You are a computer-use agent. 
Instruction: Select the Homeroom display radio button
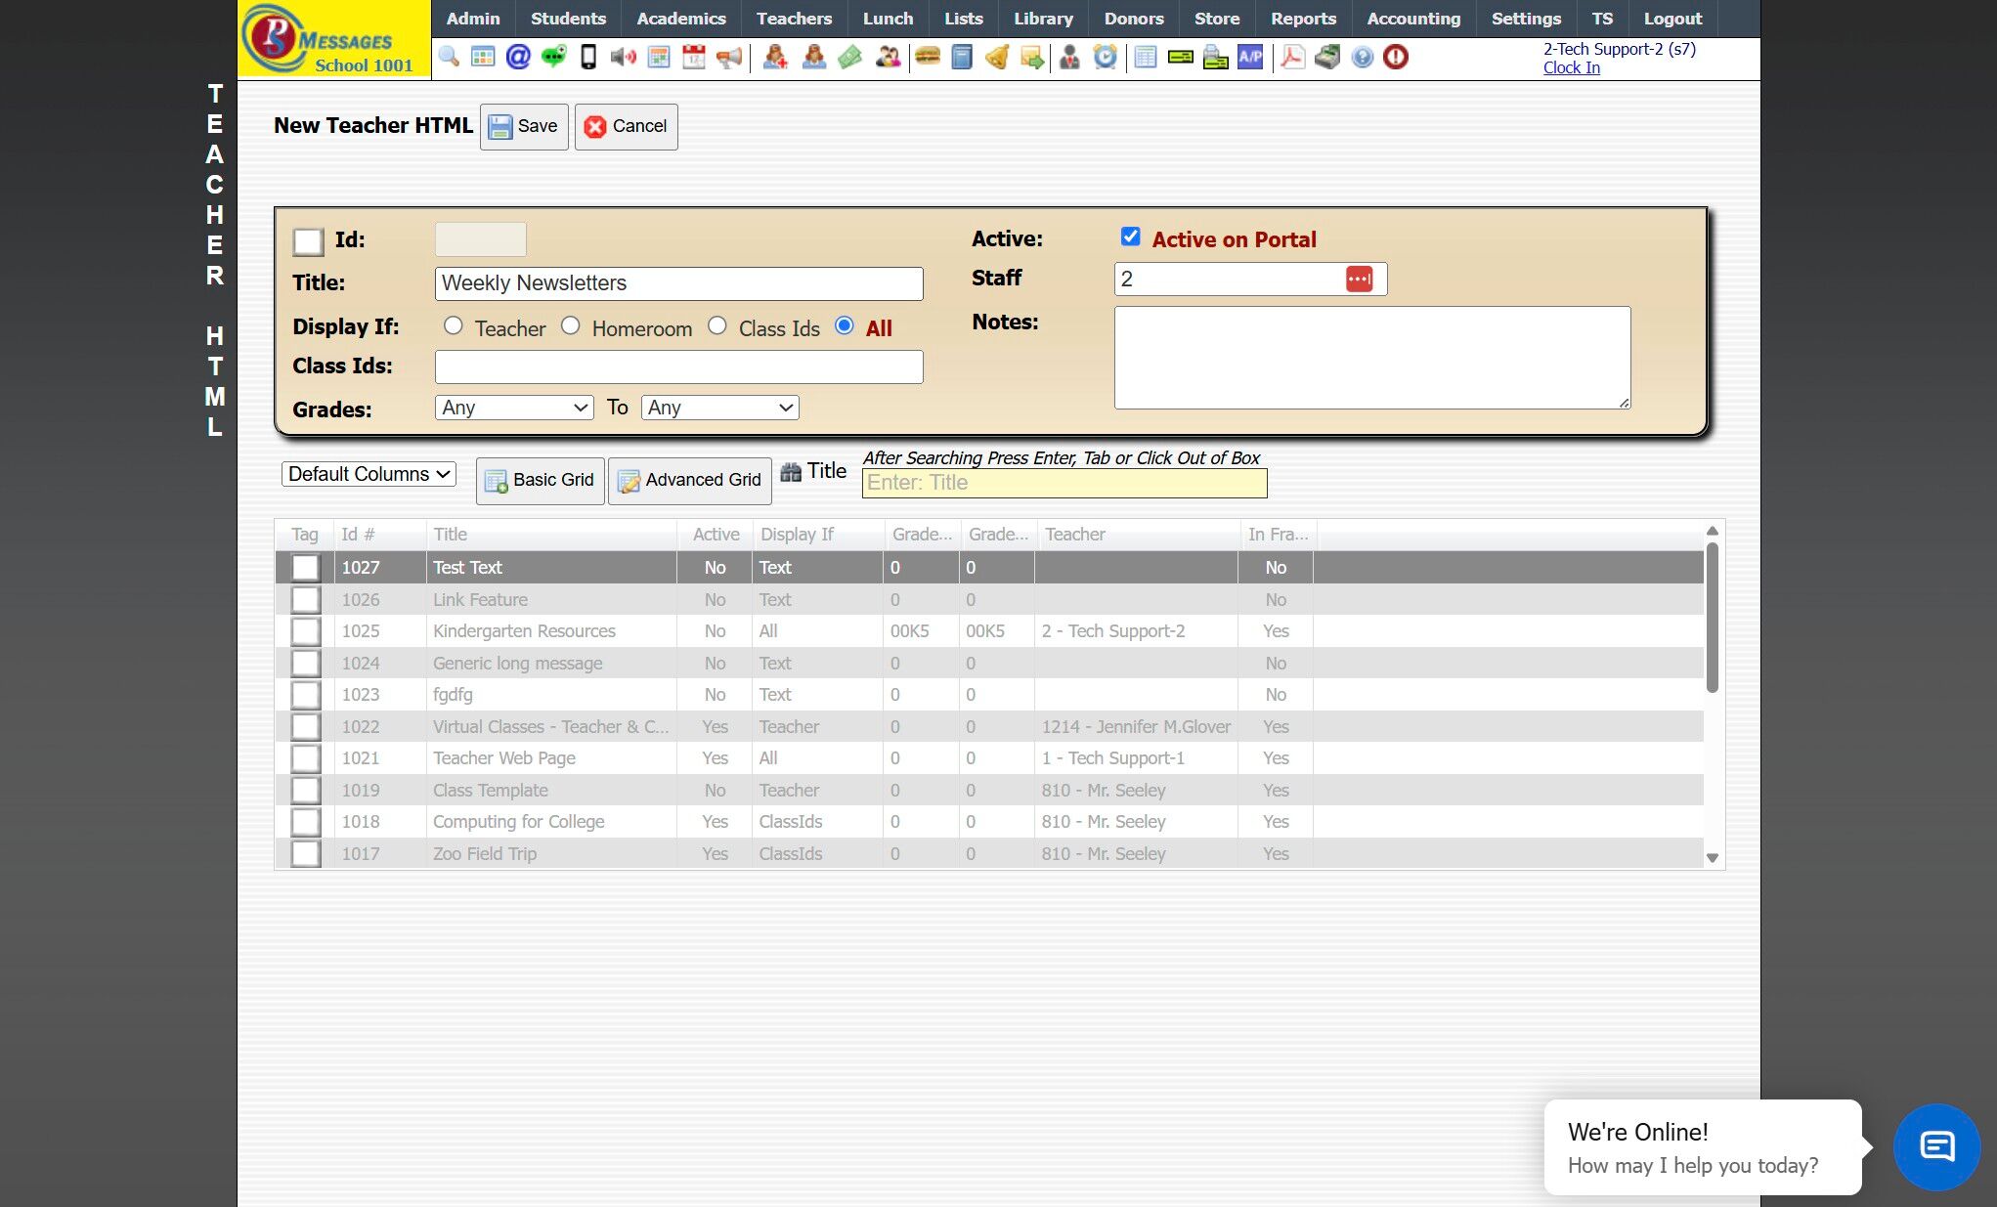coord(571,326)
